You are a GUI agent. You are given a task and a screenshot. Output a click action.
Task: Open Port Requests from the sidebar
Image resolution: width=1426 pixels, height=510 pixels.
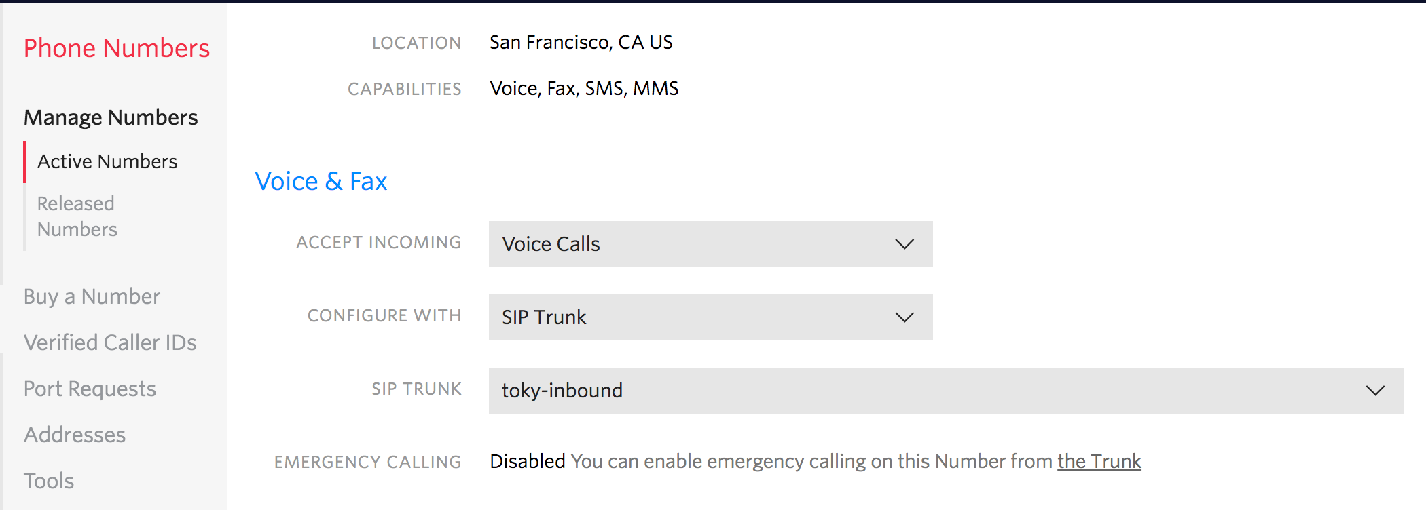coord(90,389)
